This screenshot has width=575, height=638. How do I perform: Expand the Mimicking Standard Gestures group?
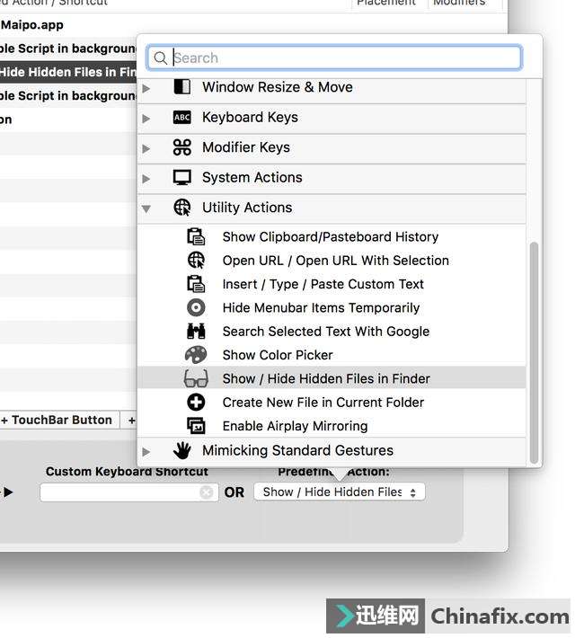(x=146, y=451)
